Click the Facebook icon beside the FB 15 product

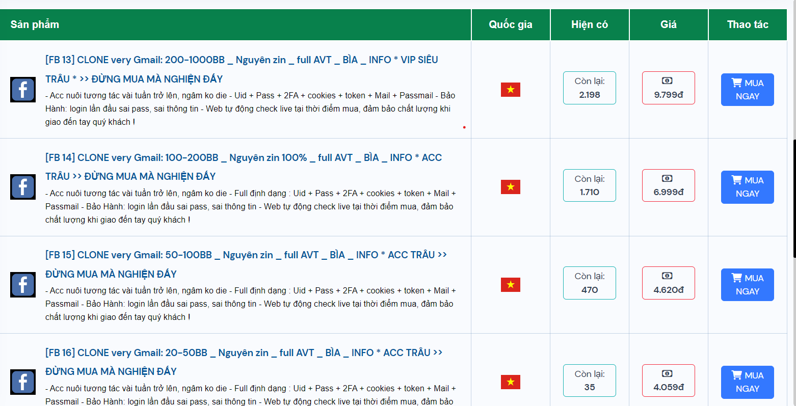pos(23,285)
